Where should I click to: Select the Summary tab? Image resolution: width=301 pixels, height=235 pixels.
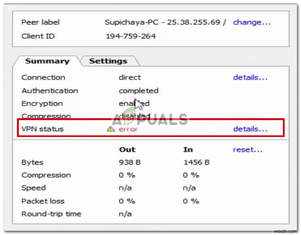47,61
